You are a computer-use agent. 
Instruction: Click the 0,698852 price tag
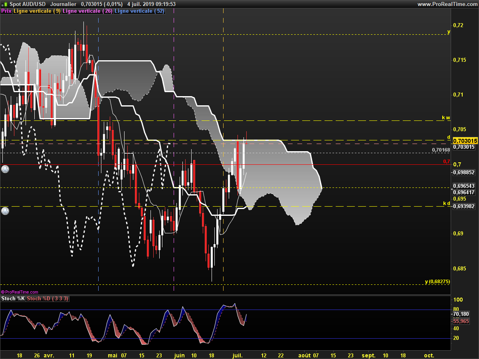click(463, 172)
